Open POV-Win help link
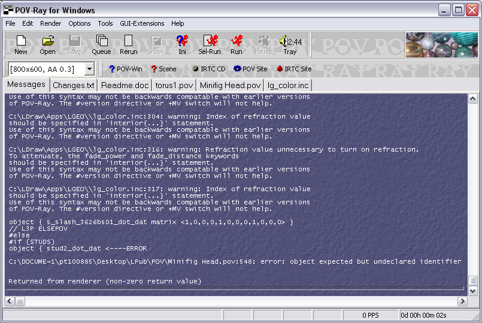The image size is (482, 323). 125,69
